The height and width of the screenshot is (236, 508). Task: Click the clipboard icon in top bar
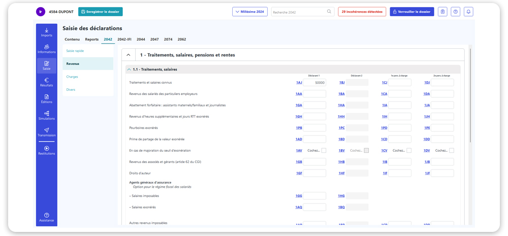pos(442,12)
